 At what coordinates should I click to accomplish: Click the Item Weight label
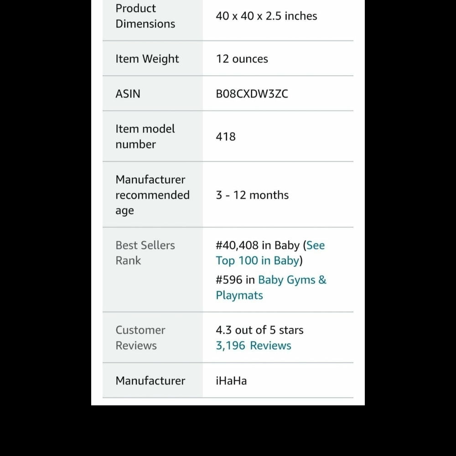[147, 59]
